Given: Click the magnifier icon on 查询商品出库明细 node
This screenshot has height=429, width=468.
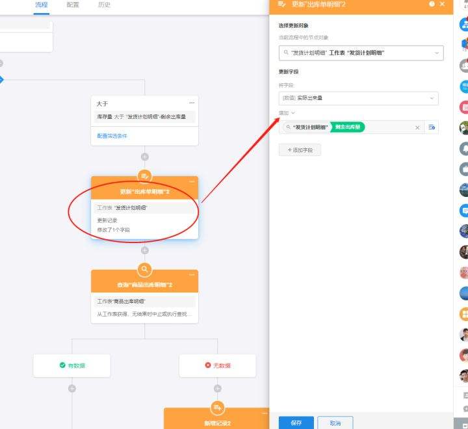Looking at the screenshot, I should (144, 269).
